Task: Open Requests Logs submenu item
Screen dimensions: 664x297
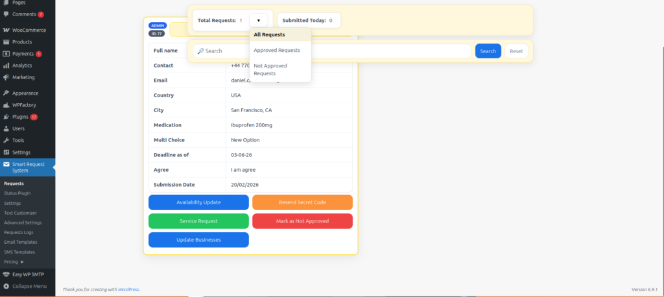Action: tap(19, 232)
